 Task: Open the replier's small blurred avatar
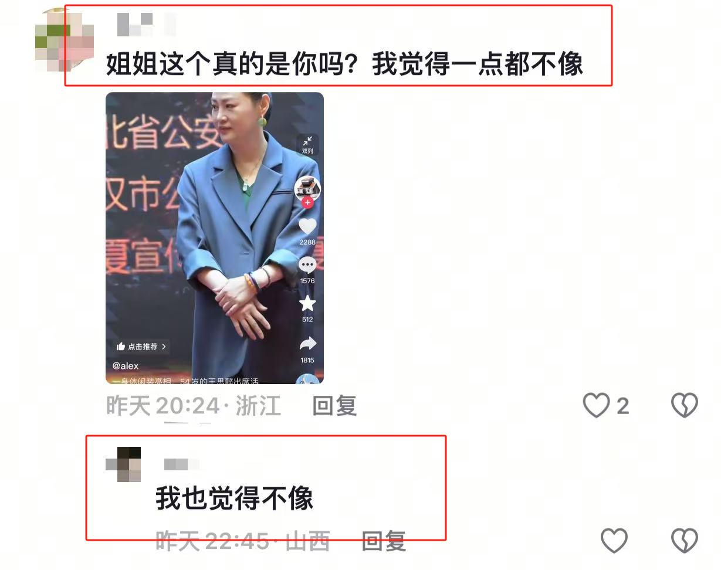pyautogui.click(x=123, y=464)
